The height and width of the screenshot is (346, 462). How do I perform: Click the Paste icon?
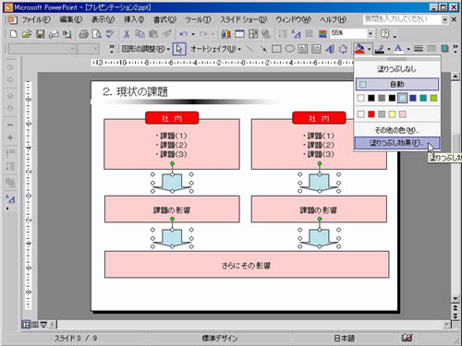click(153, 33)
